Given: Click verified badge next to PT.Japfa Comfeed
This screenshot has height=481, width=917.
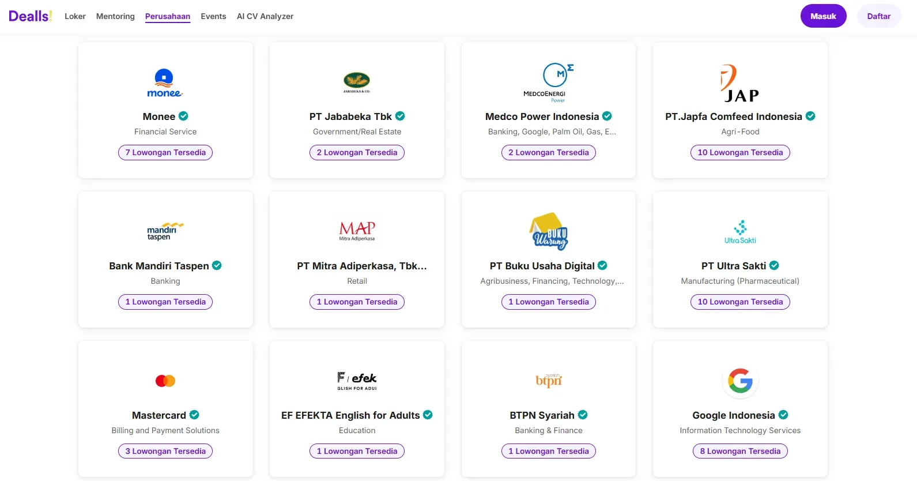Looking at the screenshot, I should tap(810, 116).
